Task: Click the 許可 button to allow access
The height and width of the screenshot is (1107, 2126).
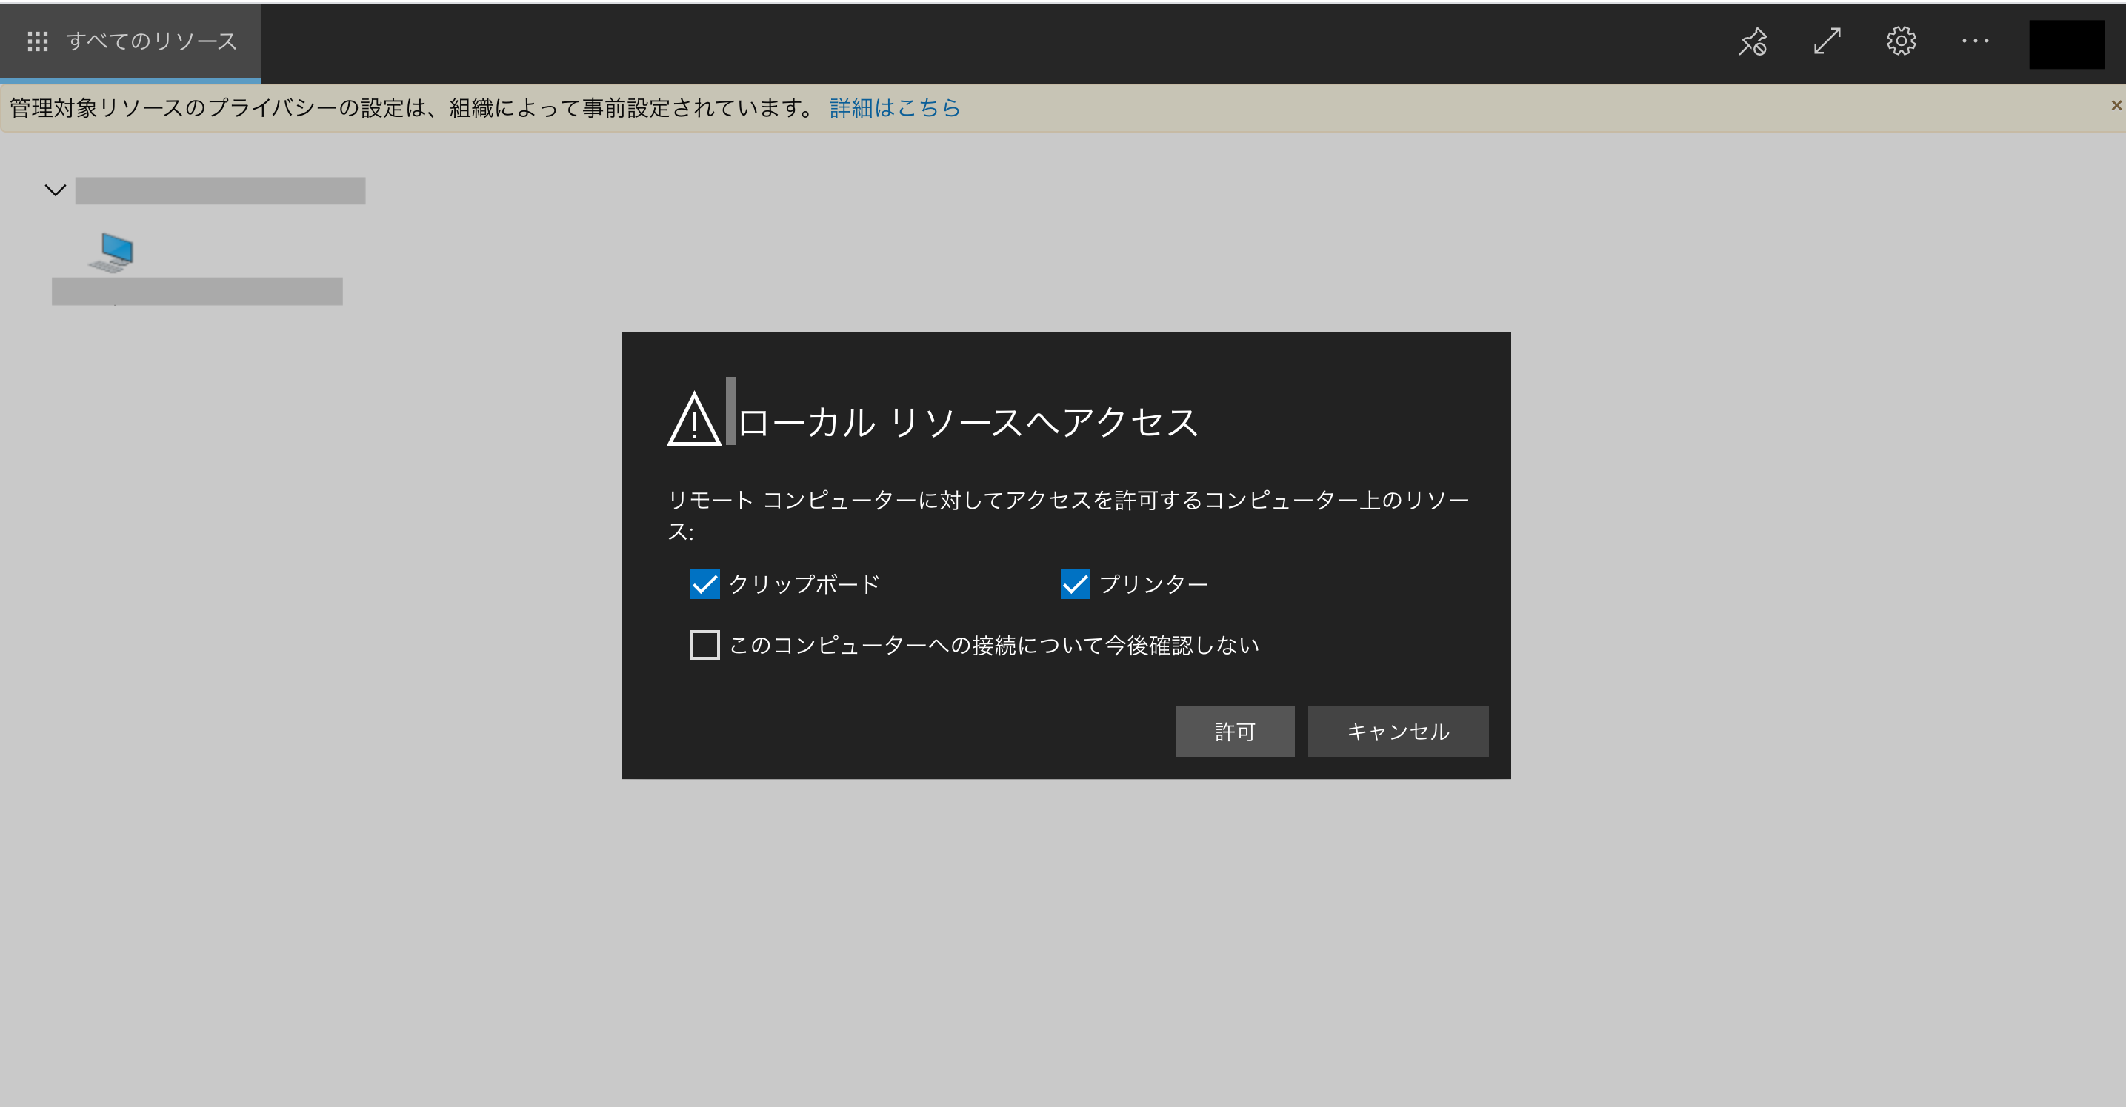Action: (x=1235, y=731)
